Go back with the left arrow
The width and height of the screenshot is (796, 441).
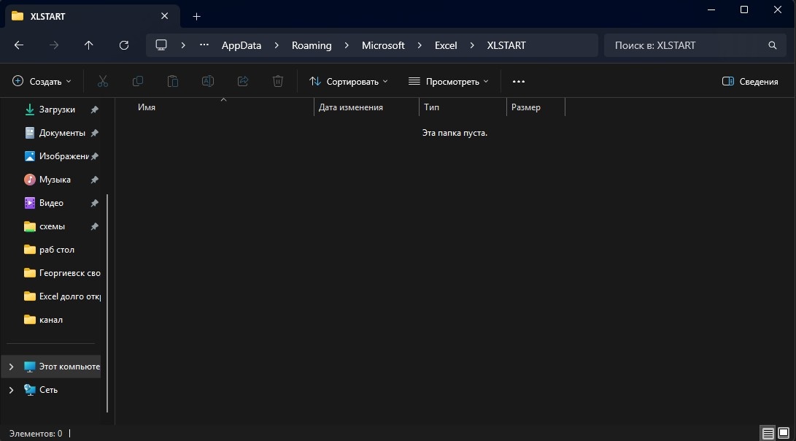(x=19, y=45)
